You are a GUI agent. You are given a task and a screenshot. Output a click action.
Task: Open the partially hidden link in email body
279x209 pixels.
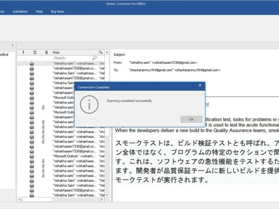(x=207, y=104)
